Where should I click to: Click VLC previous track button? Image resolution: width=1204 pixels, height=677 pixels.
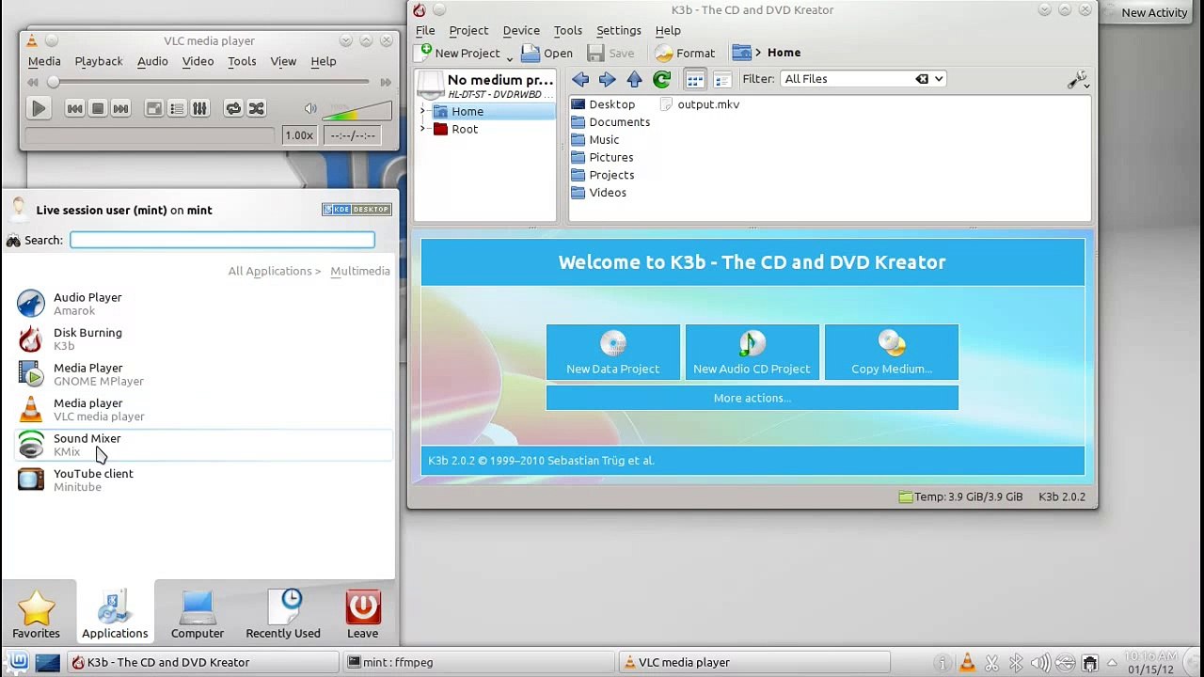click(x=74, y=109)
